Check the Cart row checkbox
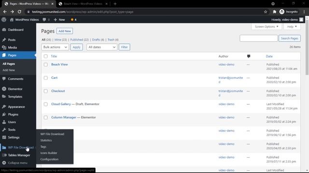Viewport: 309px width, 173px height. [46, 78]
